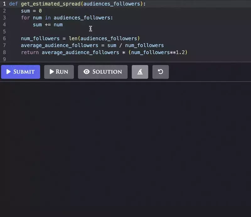
Task: Click line number 5 in the gutter
Action: coord(4,31)
